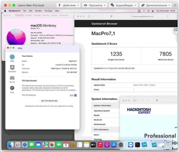179x152 pixels.
Task: Toggle sidebar in Geekbench Browser Safari window
Action: coord(89,16)
